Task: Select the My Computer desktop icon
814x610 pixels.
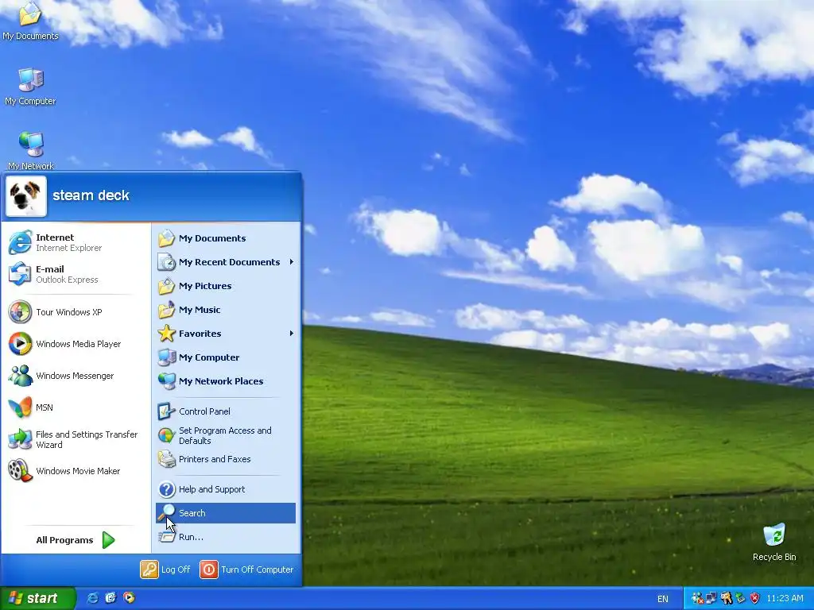Action: click(x=30, y=87)
